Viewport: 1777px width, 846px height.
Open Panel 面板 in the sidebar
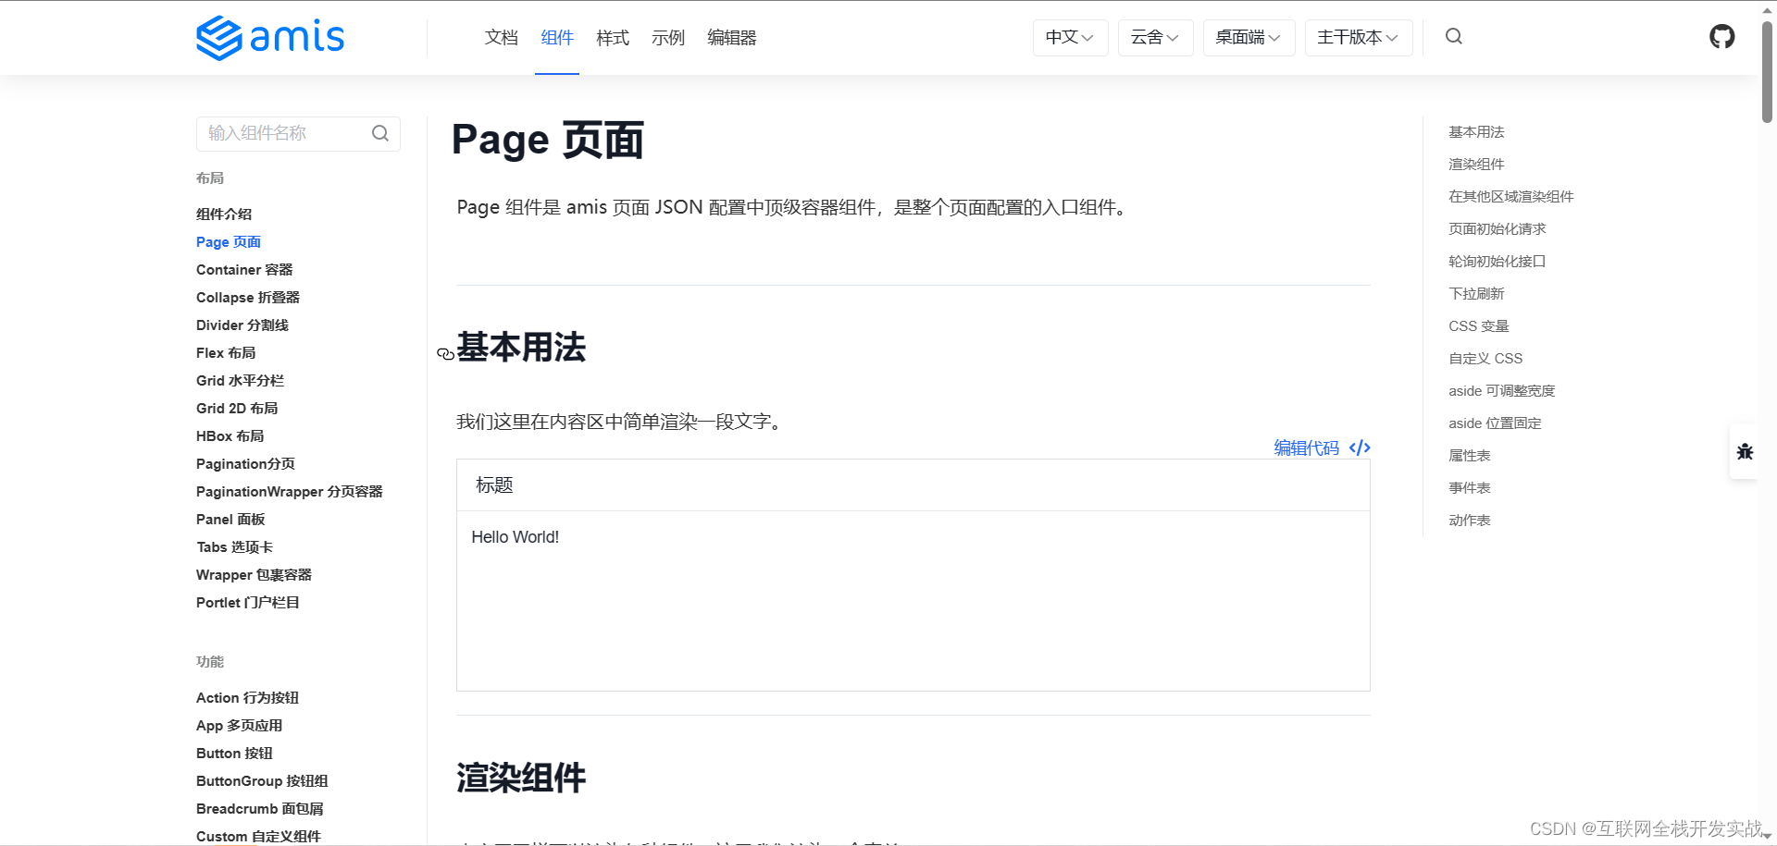pos(230,520)
